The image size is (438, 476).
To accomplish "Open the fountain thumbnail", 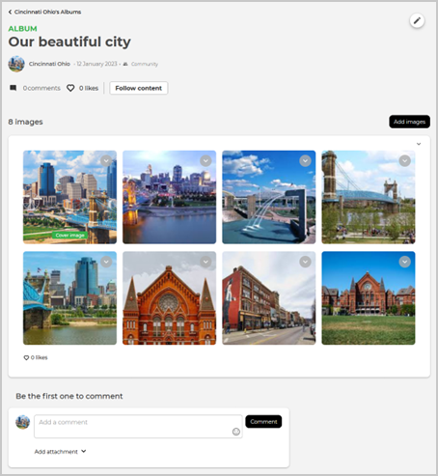I will [x=269, y=197].
